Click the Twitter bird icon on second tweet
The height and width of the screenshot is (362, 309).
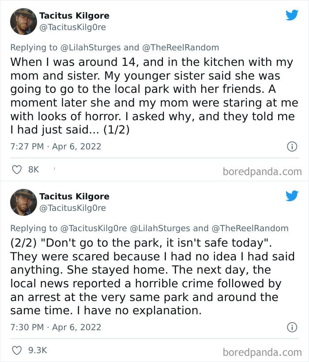292,196
